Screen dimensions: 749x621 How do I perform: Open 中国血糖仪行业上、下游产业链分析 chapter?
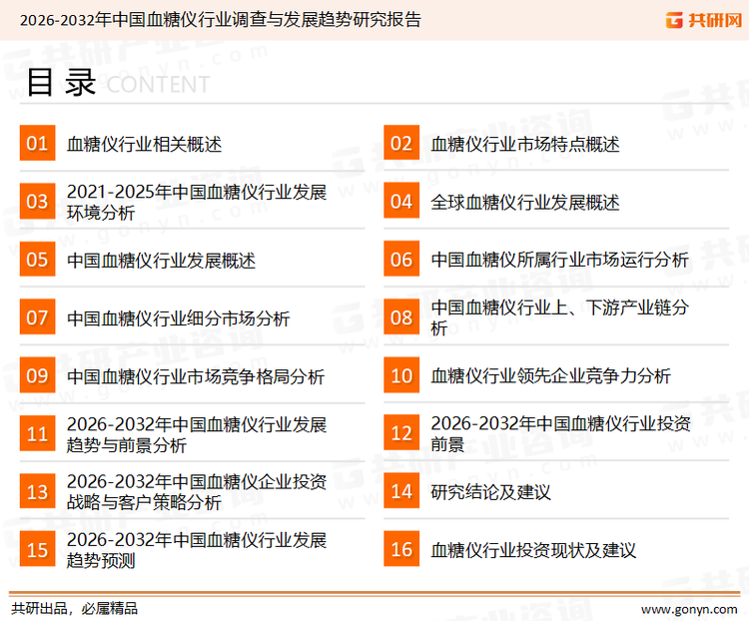point(559,317)
